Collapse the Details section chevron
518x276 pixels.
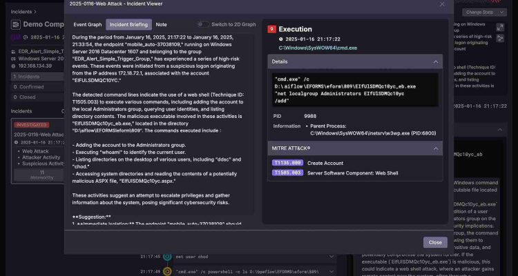coord(436,61)
